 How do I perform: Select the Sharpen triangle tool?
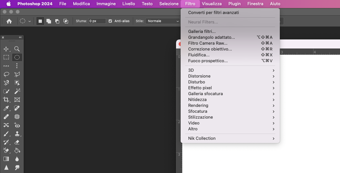pos(6,167)
